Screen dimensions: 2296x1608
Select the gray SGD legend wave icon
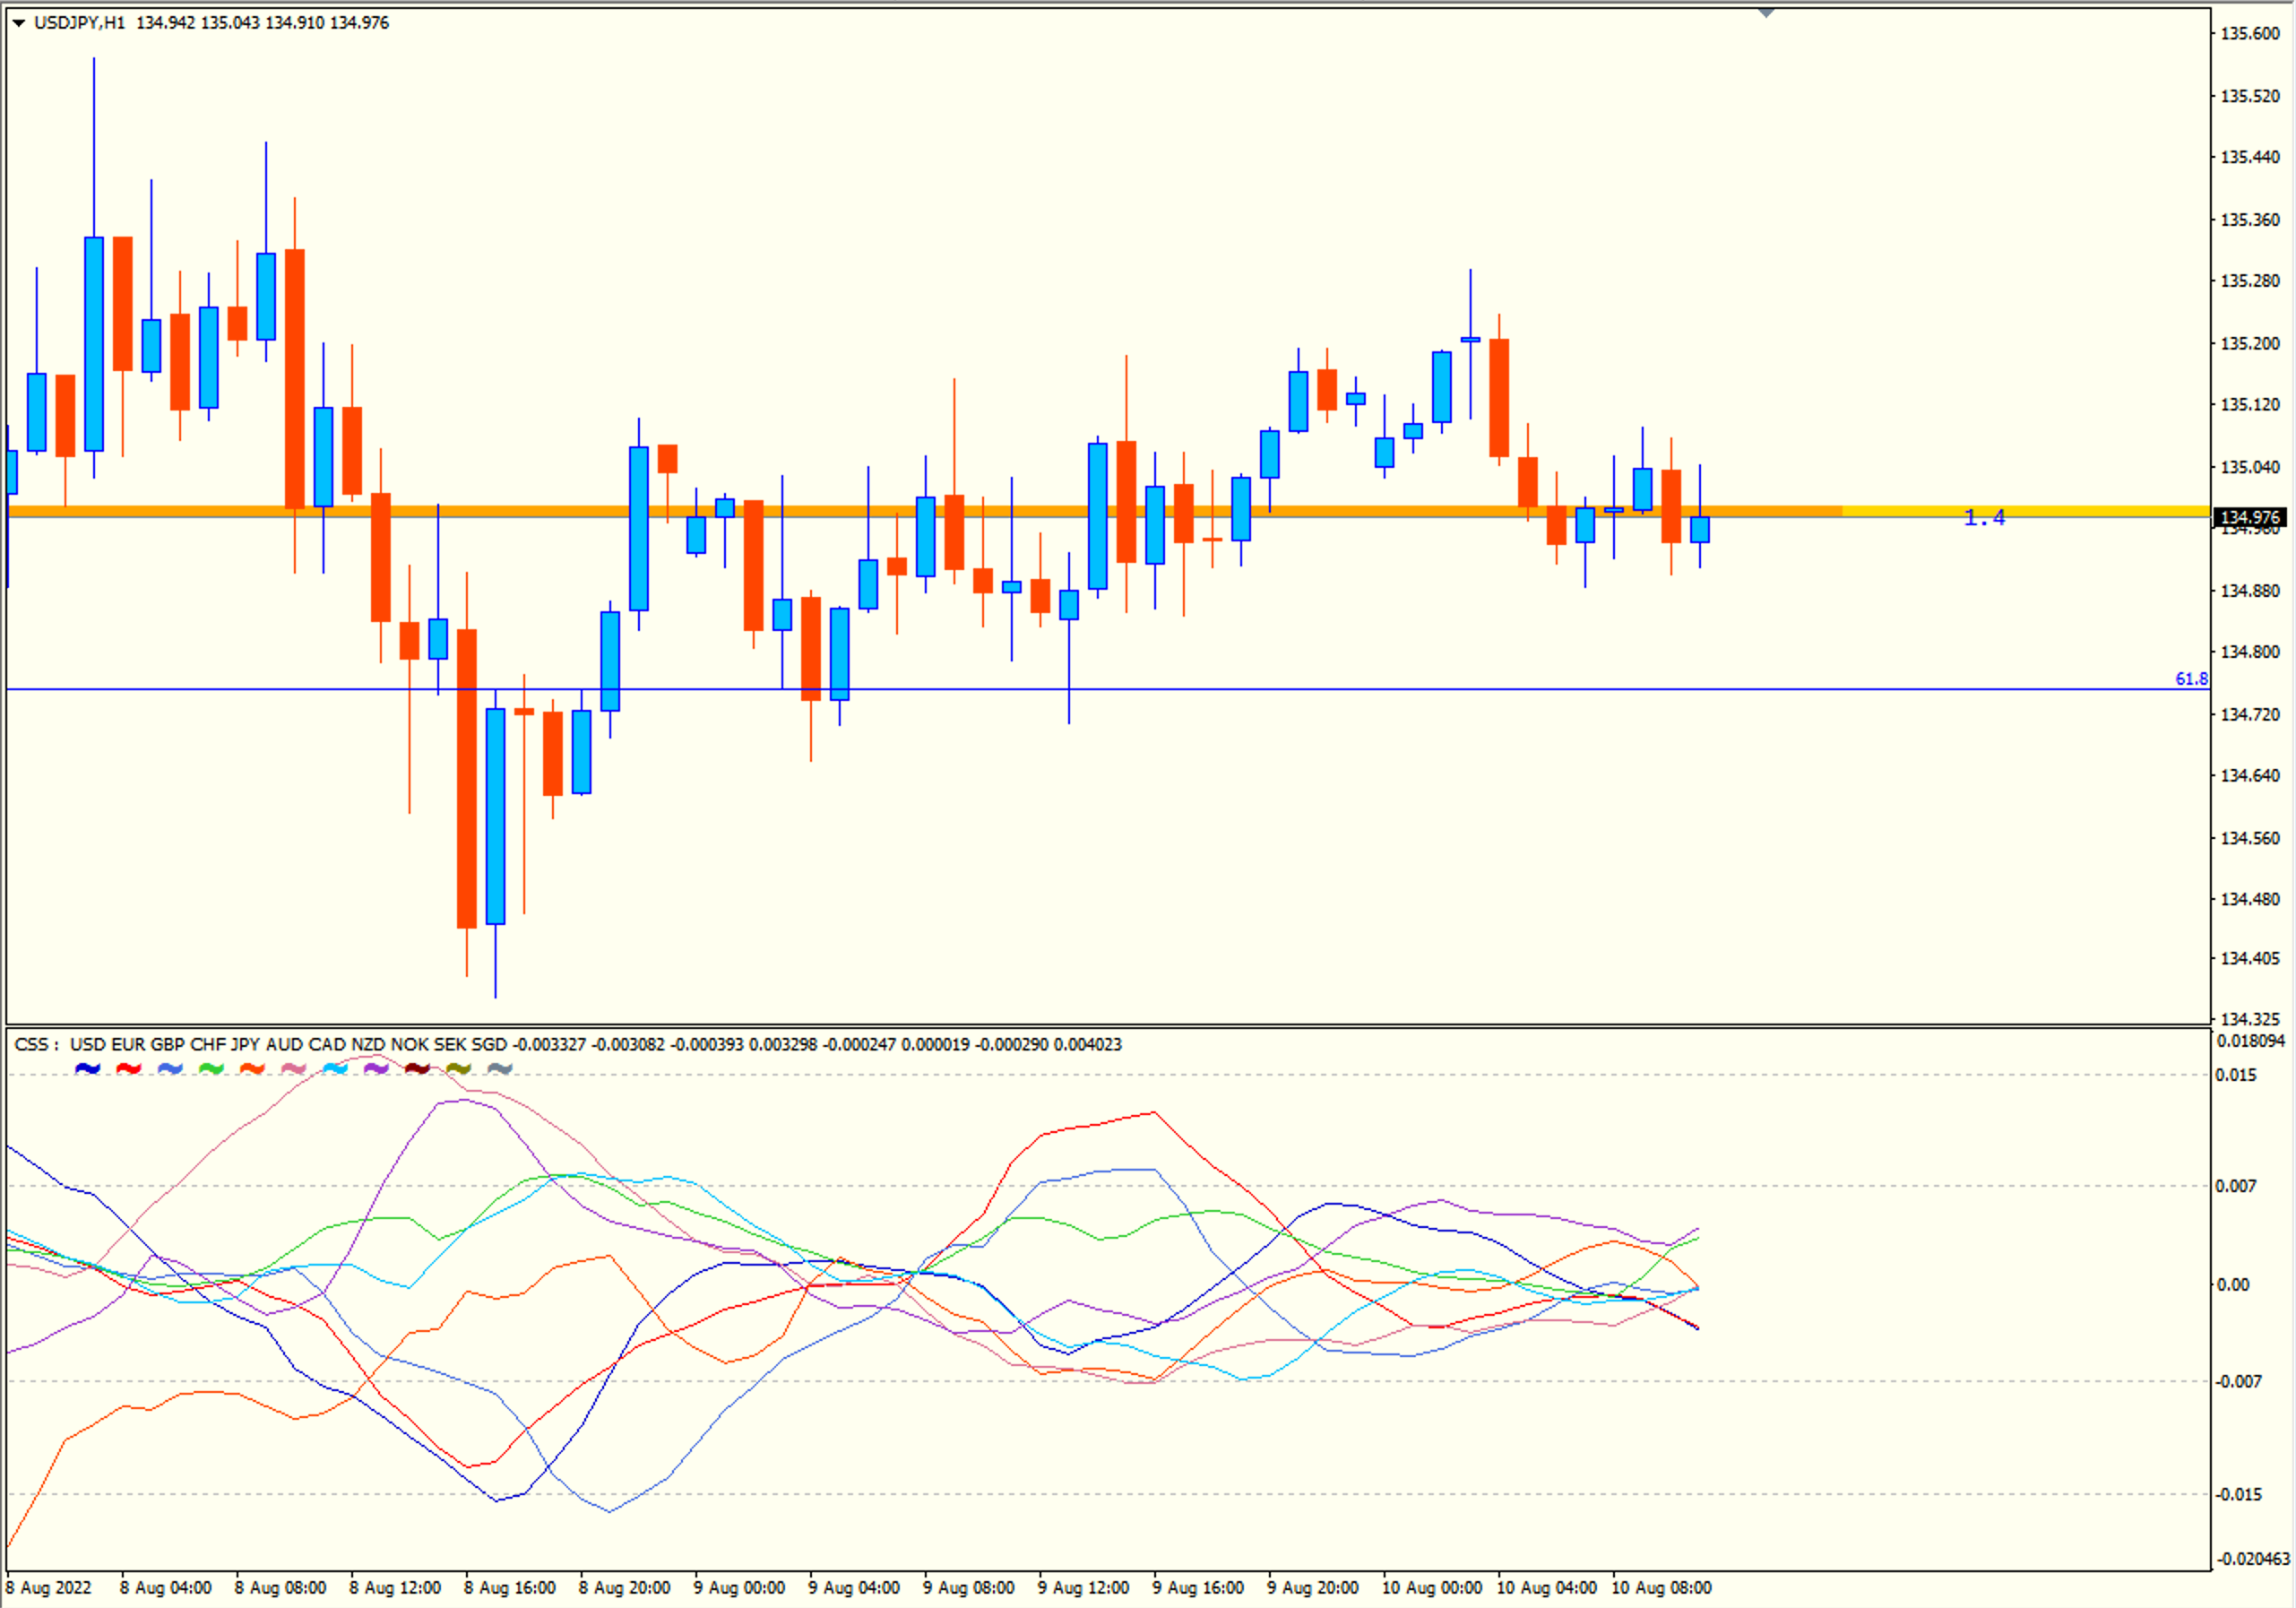(x=499, y=1069)
